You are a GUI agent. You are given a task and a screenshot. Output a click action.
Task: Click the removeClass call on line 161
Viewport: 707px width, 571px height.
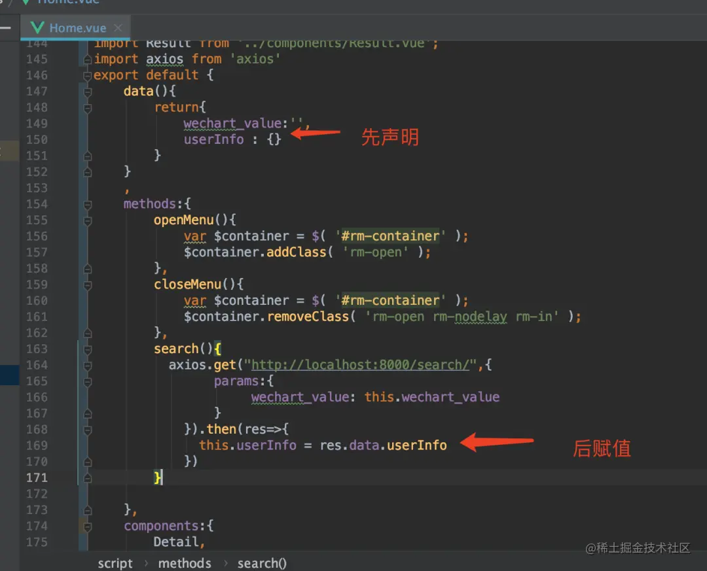[308, 317]
